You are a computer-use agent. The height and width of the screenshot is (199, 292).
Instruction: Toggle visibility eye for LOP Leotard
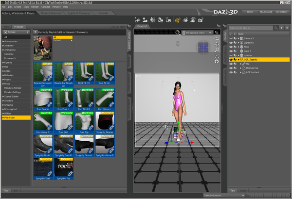click(x=231, y=72)
